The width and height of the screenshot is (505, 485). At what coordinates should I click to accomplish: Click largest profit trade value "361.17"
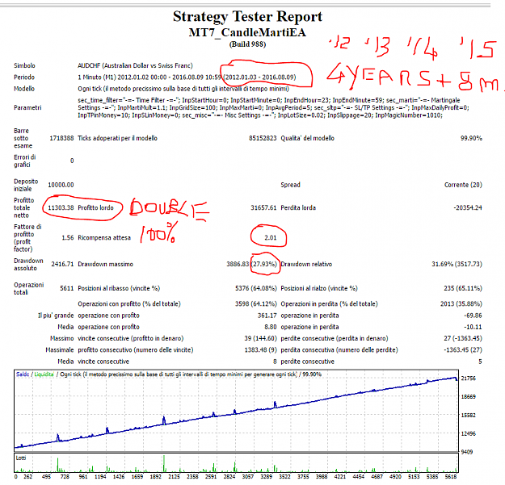(x=267, y=316)
